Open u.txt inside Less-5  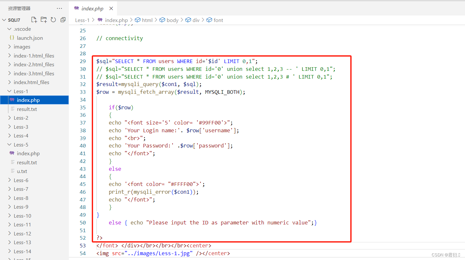click(23, 171)
